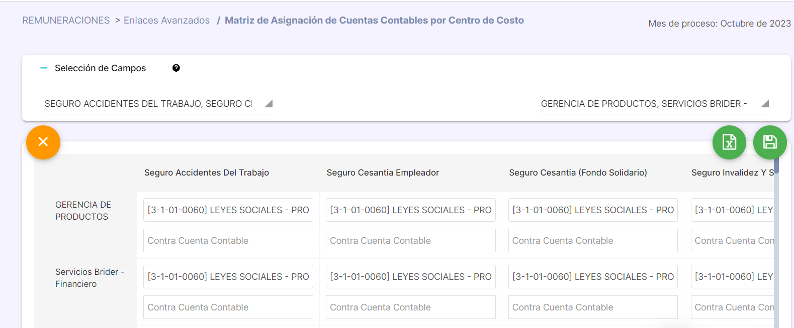Edit Servicios Brider Seguro Accidentes account field
This screenshot has height=328, width=794.
pyautogui.click(x=228, y=277)
